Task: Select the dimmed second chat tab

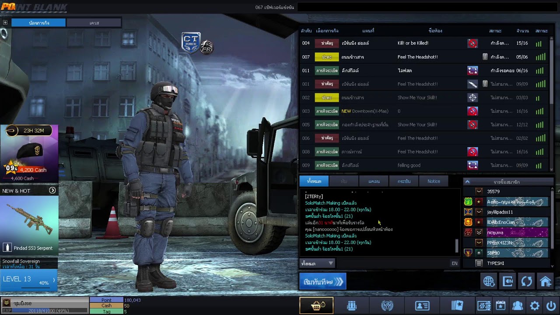Action: (x=343, y=181)
